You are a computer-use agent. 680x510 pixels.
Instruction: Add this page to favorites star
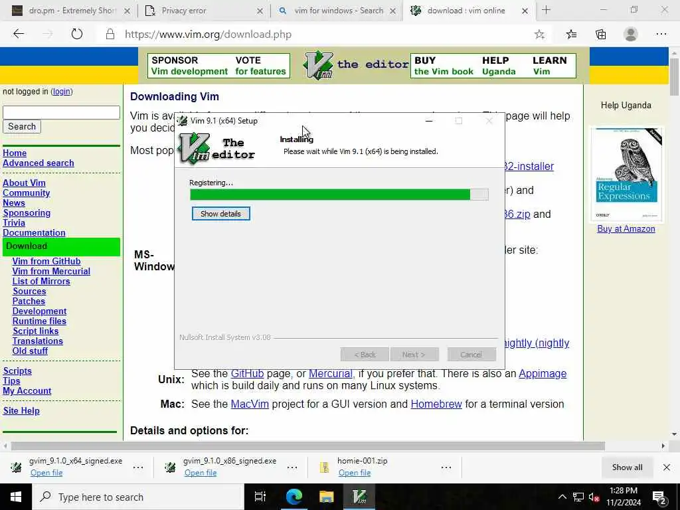click(x=539, y=35)
